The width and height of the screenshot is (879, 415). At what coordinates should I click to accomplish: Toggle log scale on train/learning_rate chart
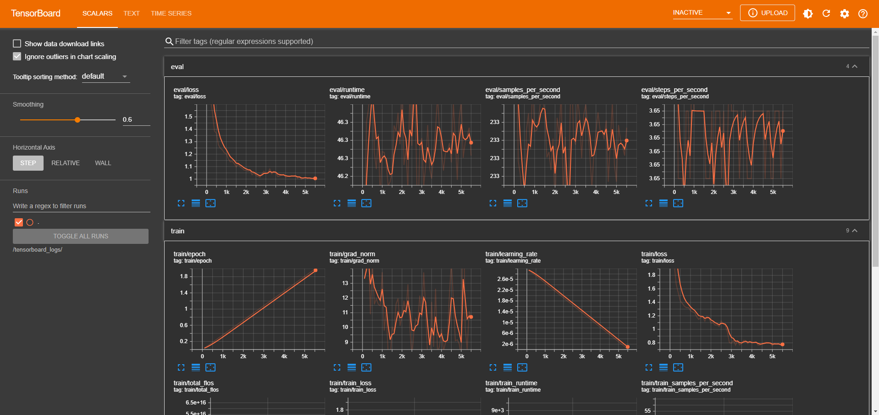tap(508, 367)
